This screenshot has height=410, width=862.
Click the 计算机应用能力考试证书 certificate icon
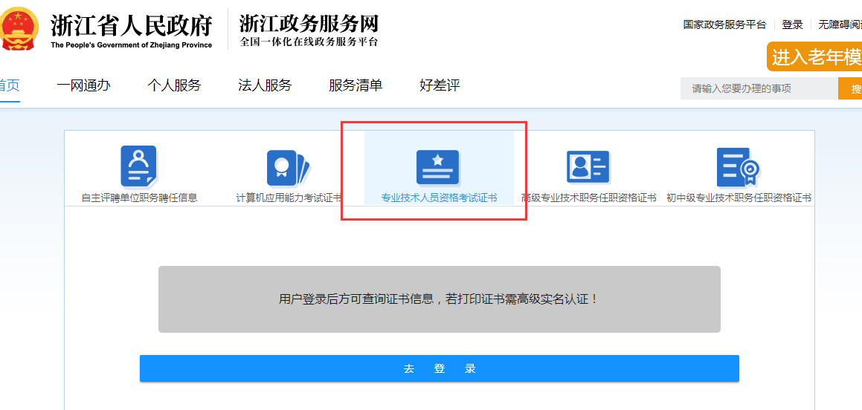(289, 168)
